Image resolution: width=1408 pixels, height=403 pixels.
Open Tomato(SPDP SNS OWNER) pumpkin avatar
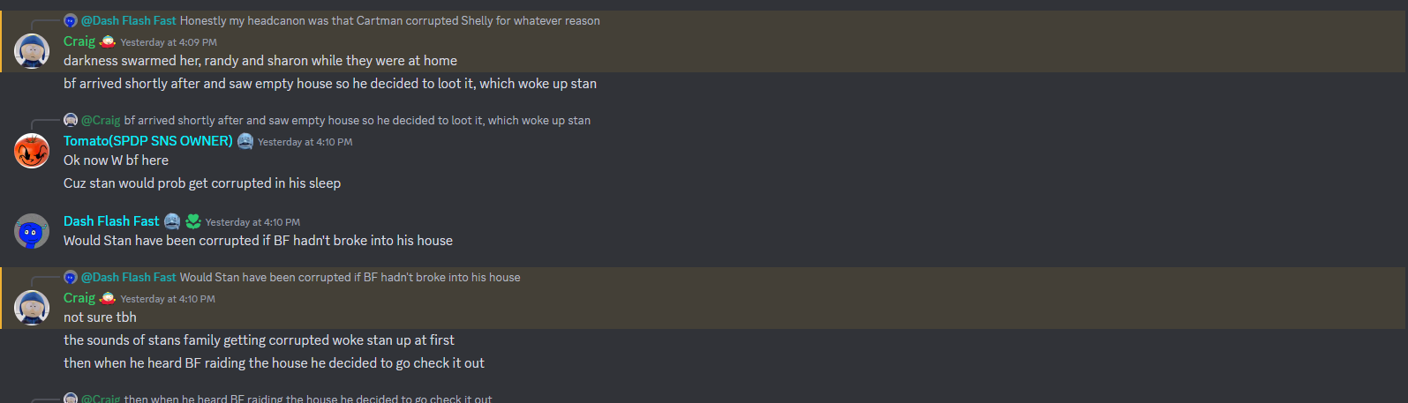[x=32, y=151]
